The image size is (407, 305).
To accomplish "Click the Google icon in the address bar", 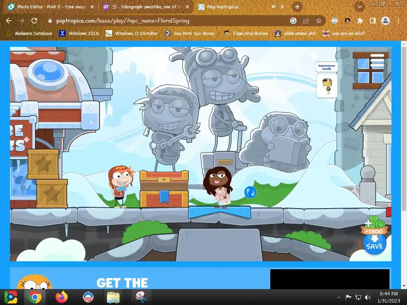I will click(293, 21).
